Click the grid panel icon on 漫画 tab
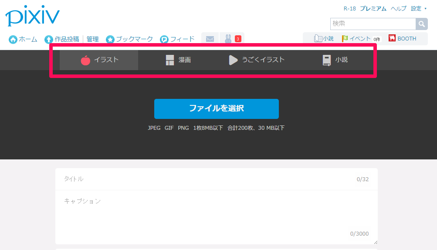Viewport: 437px width, 250px height. point(170,60)
